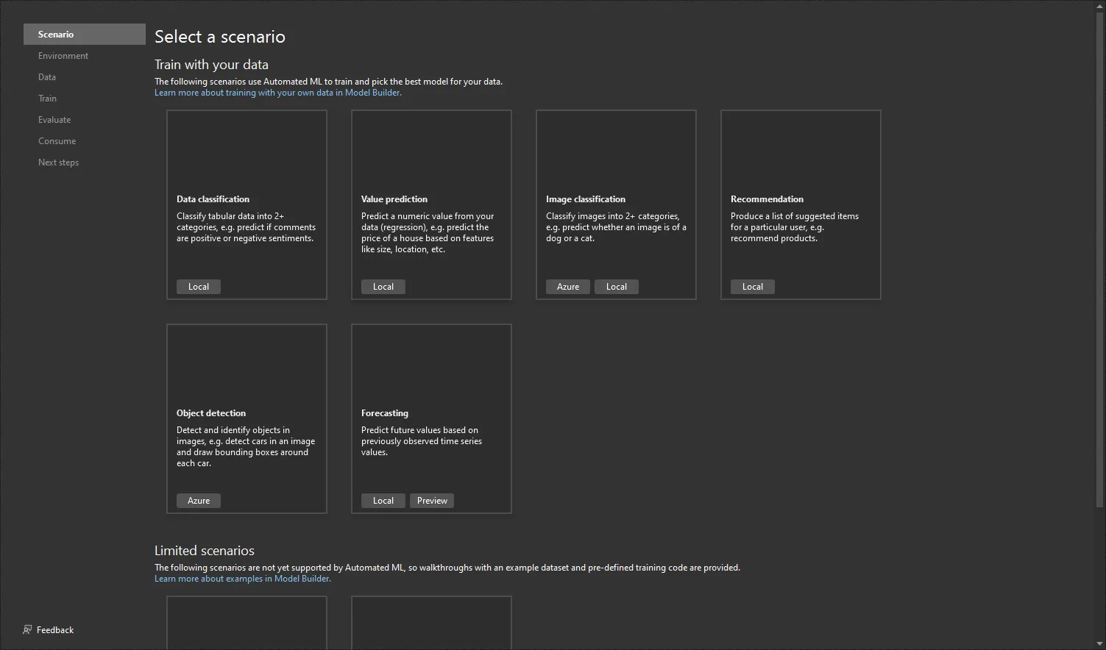The image size is (1106, 650).
Task: Click the Feedback text label
Action: pyautogui.click(x=55, y=630)
